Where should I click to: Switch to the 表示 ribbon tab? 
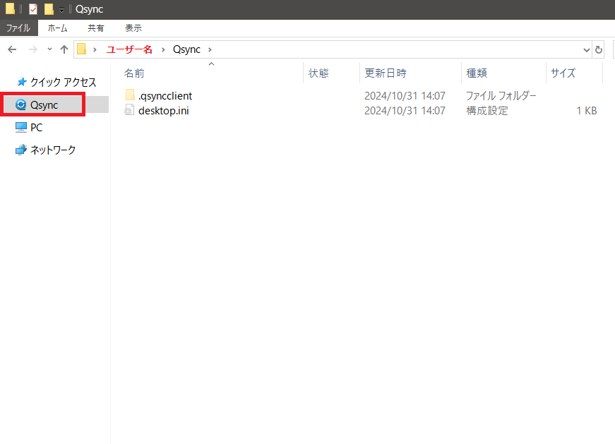click(x=133, y=28)
